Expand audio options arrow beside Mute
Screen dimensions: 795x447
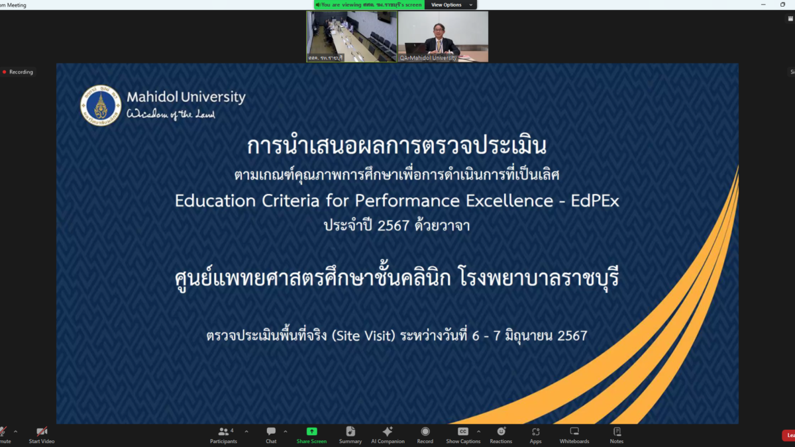(15, 431)
